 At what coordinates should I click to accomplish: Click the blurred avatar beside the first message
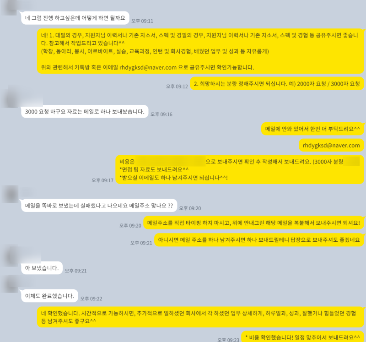pyautogui.click(x=10, y=7)
